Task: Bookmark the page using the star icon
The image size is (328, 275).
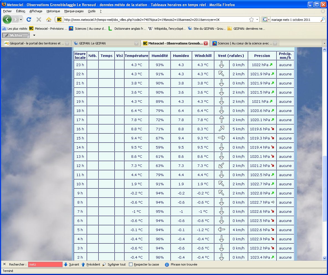Action: (x=251, y=19)
